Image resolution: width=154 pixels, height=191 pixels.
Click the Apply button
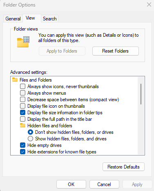pyautogui.click(x=137, y=184)
